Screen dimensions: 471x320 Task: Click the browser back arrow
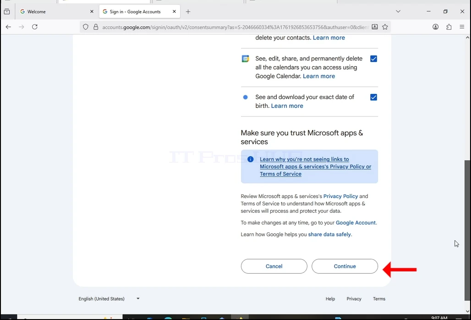pyautogui.click(x=8, y=27)
